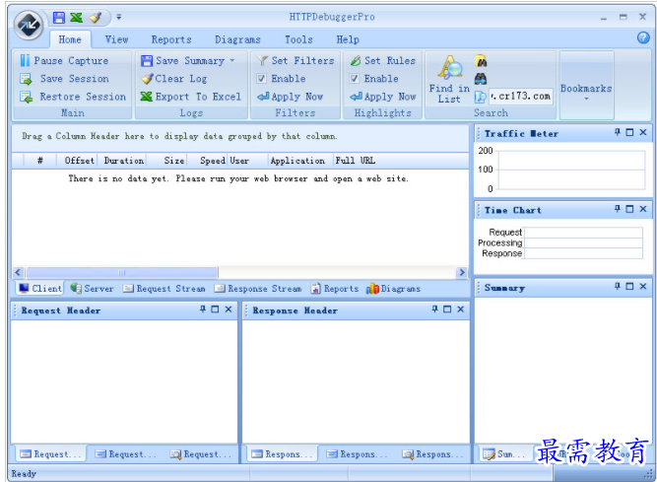
Task: Select the Server tab
Action: coord(92,289)
